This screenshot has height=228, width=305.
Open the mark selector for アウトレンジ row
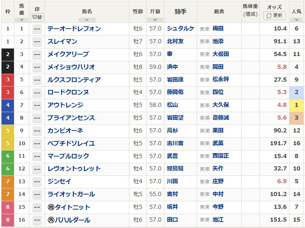(37, 105)
